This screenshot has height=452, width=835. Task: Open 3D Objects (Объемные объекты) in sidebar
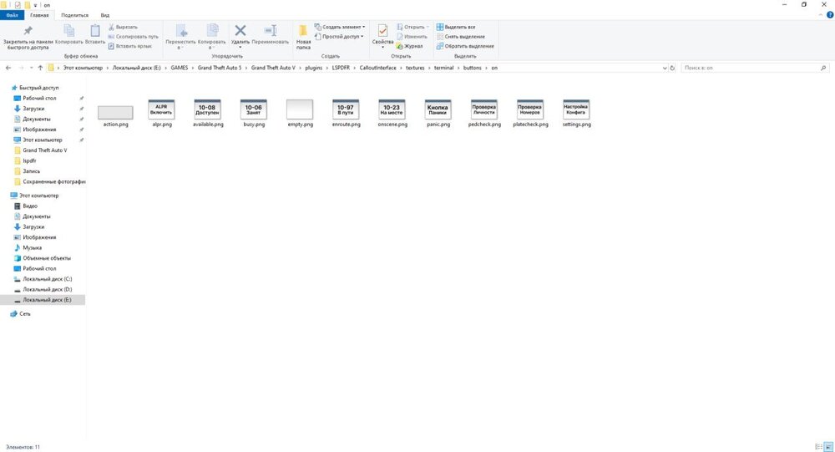(x=46, y=258)
